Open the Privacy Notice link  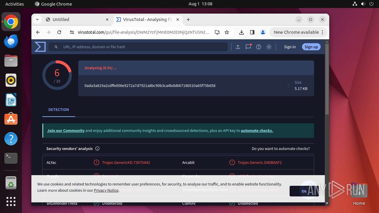point(106,190)
